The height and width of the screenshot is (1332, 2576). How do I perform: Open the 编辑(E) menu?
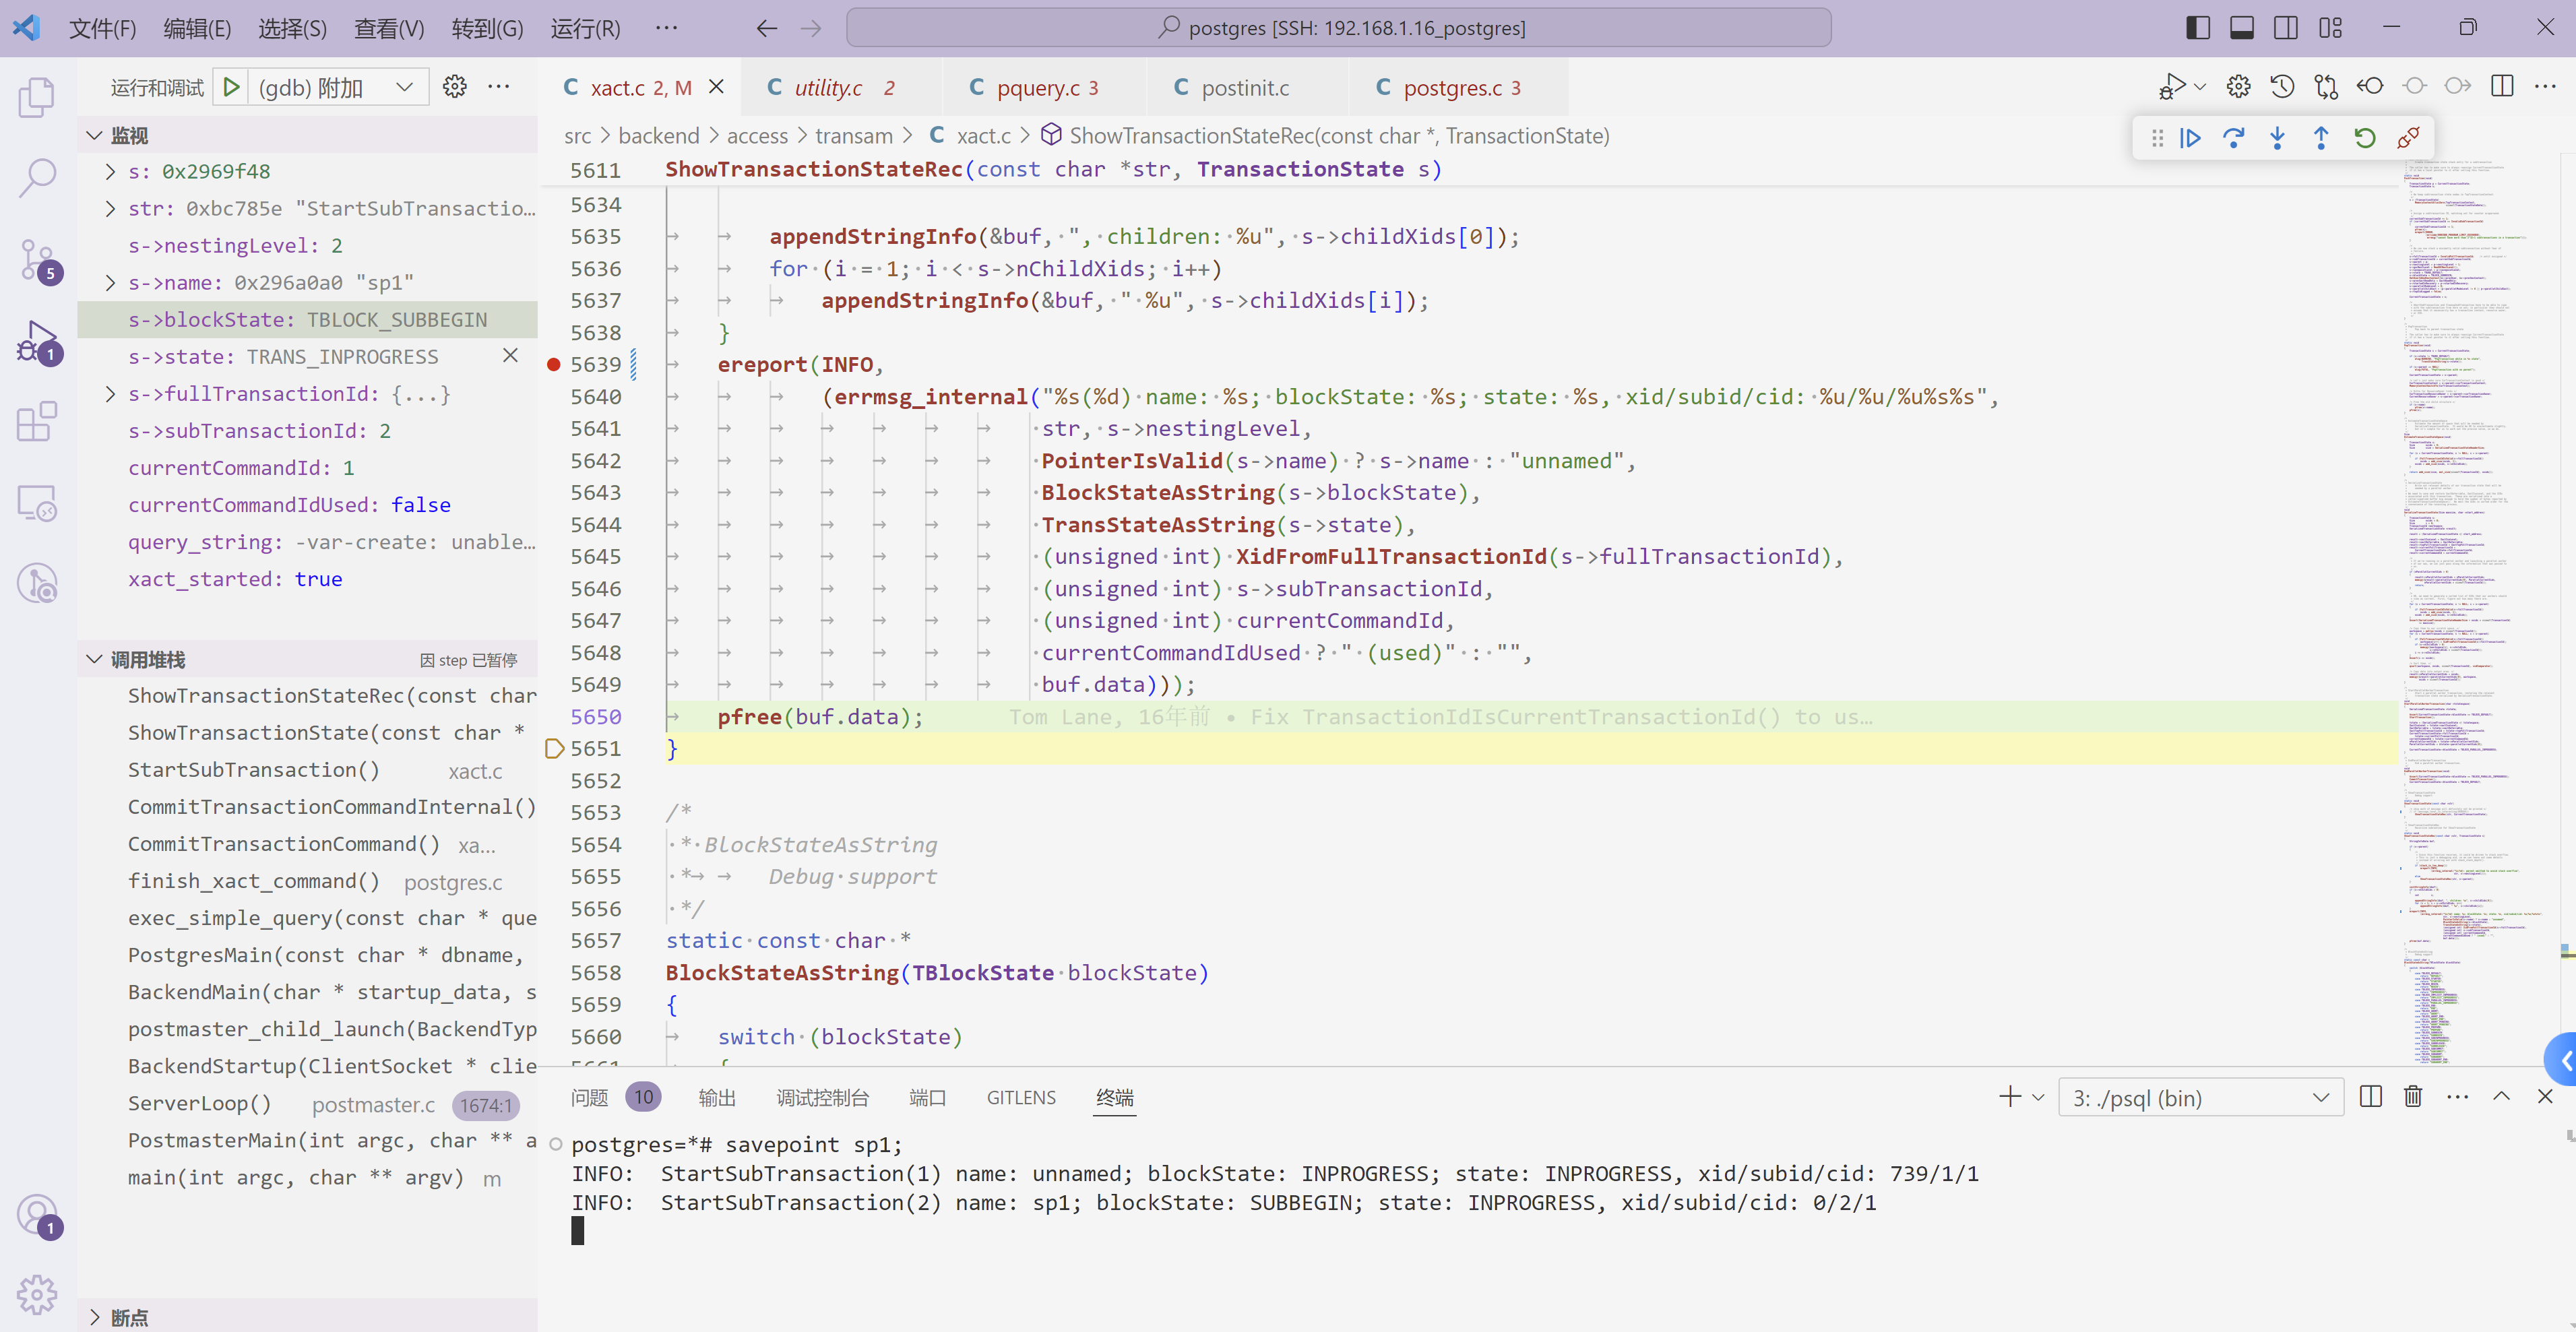click(x=197, y=28)
